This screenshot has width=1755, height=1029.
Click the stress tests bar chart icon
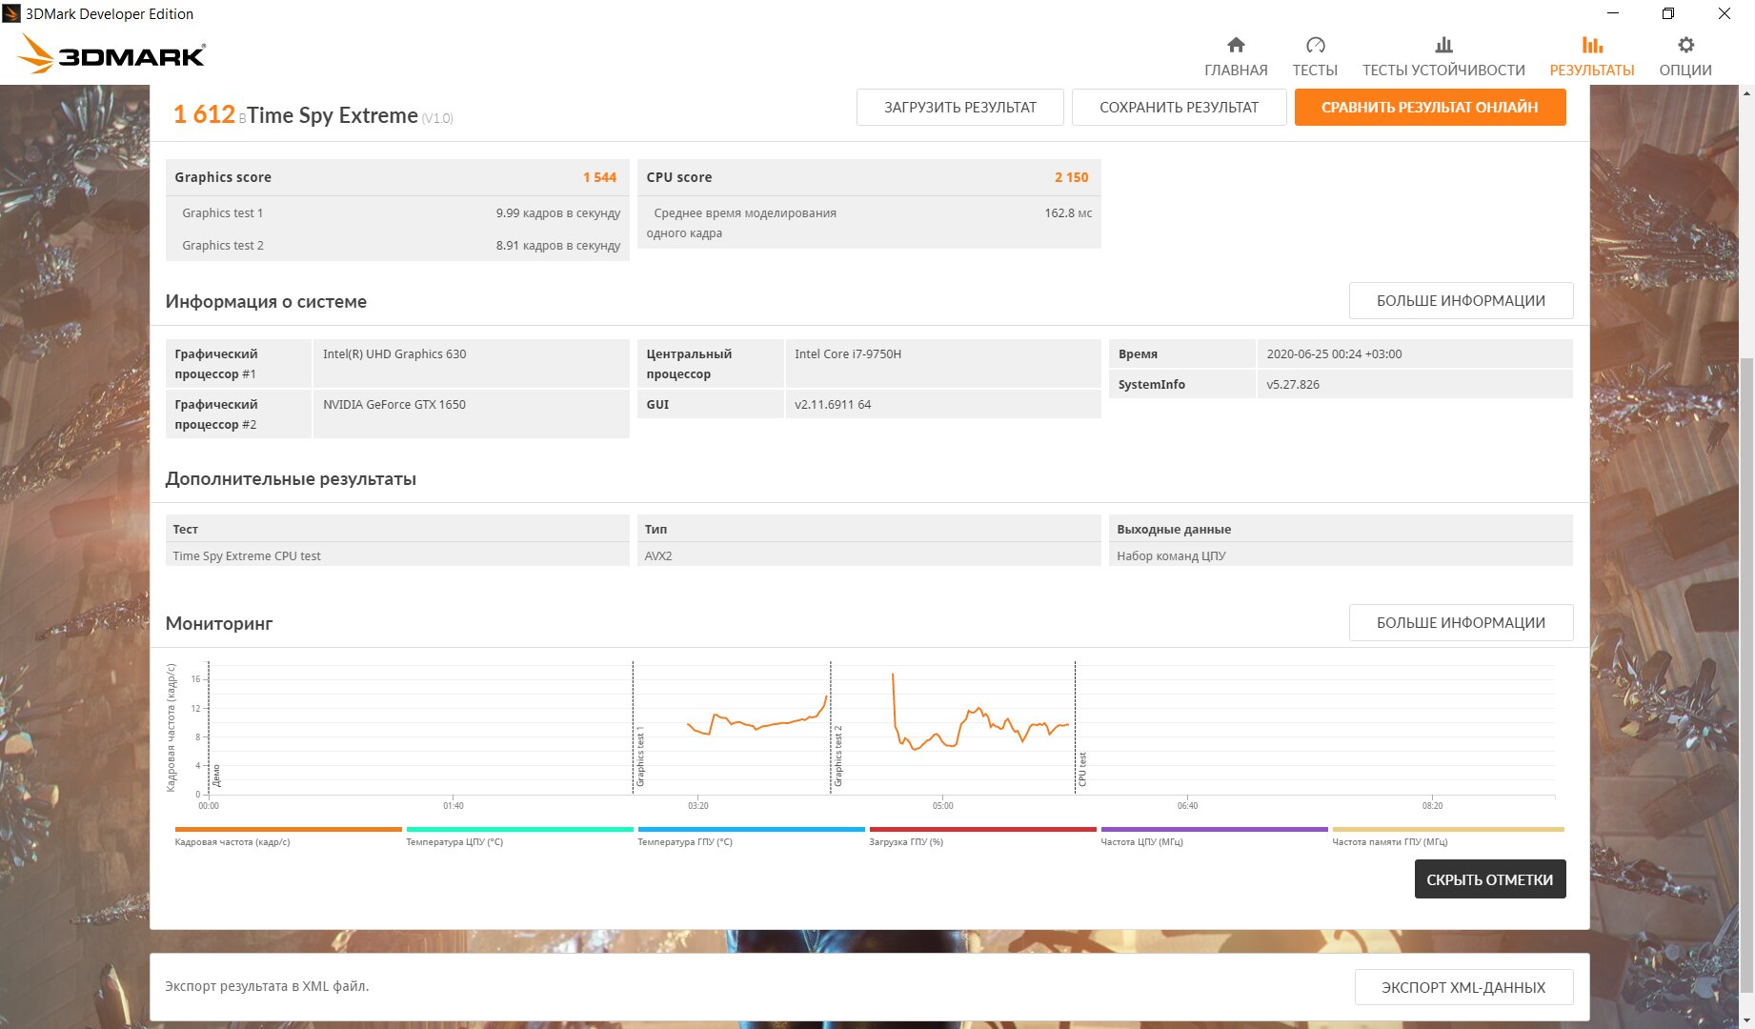pyautogui.click(x=1443, y=45)
